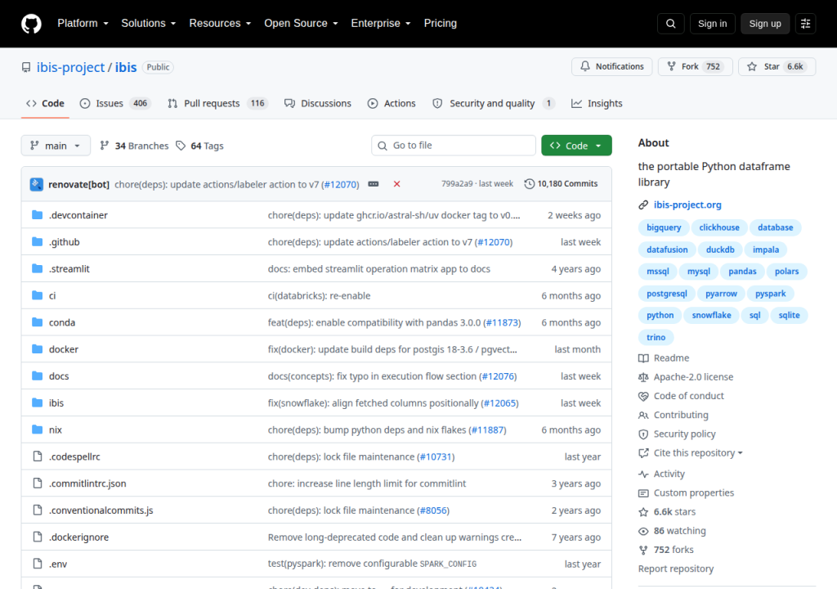Image resolution: width=837 pixels, height=589 pixels.
Task: Expand the Solutions menu
Action: (148, 24)
